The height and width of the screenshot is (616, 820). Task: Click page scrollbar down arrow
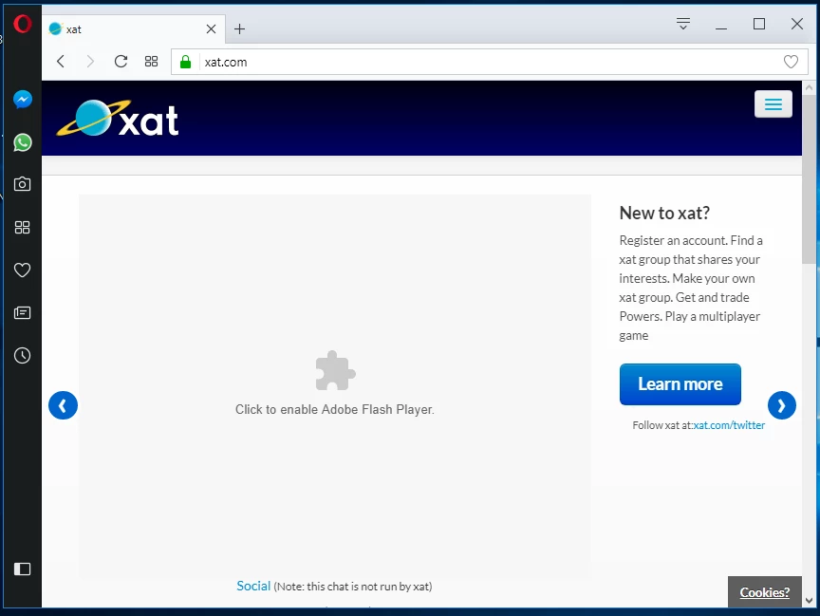tap(809, 600)
